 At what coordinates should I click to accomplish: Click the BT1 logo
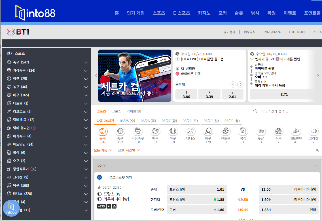click(x=18, y=32)
